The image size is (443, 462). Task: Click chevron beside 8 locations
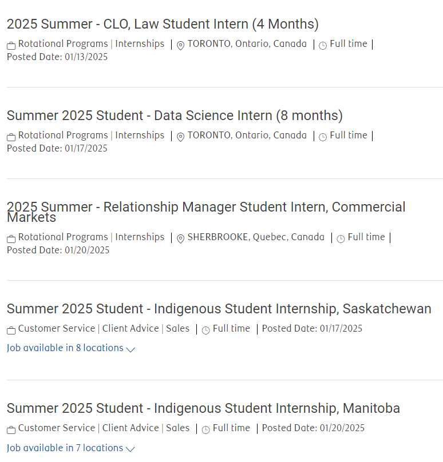[x=130, y=349]
